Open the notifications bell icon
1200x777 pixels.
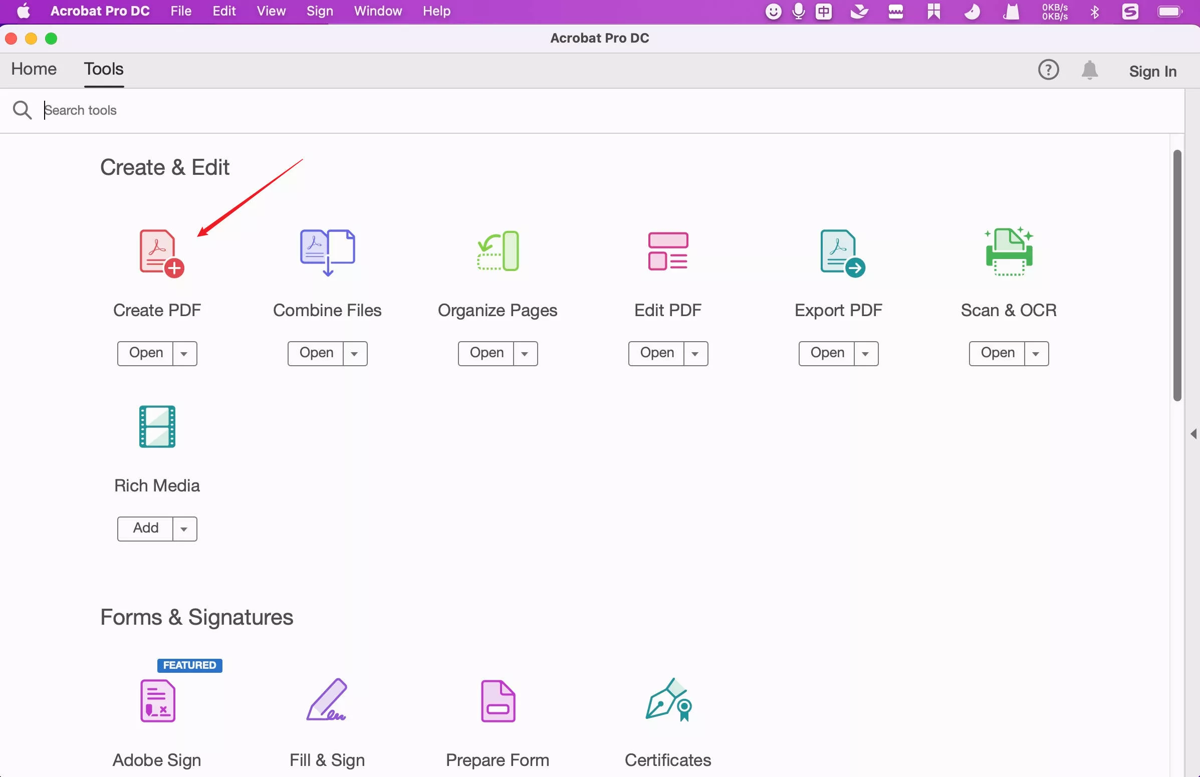pos(1090,70)
